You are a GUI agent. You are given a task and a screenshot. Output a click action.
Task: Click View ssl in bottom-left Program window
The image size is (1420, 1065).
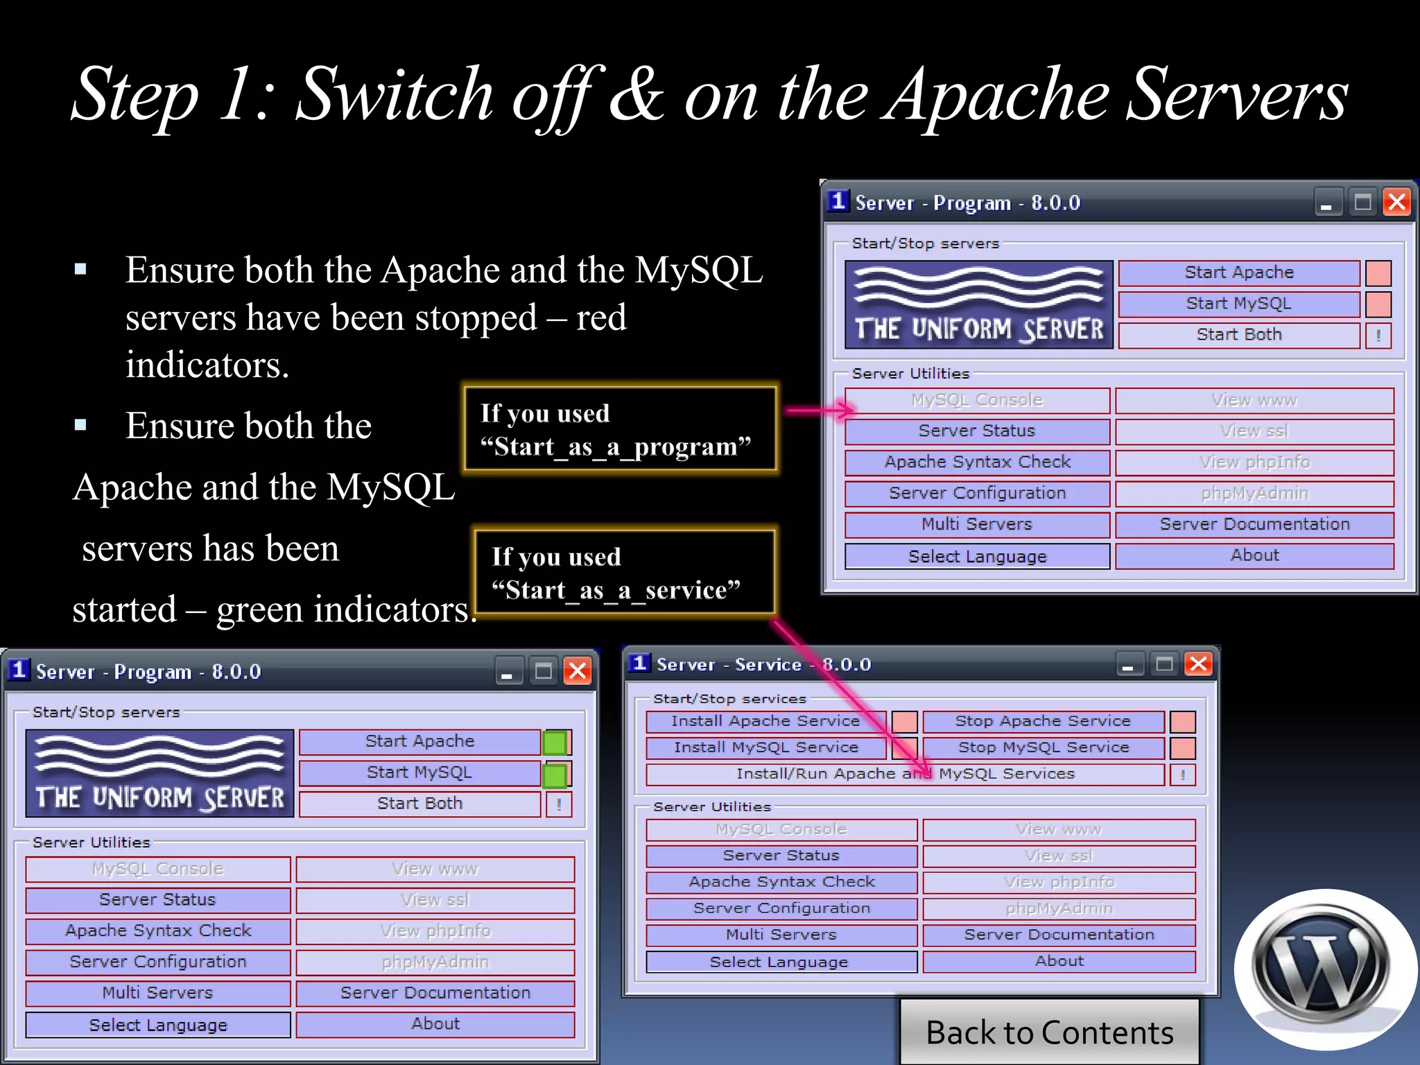(x=435, y=900)
